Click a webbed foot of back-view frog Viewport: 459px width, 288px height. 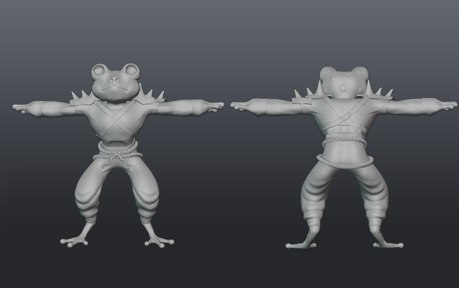coord(298,245)
